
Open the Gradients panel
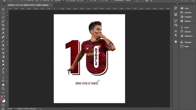tap(186, 17)
